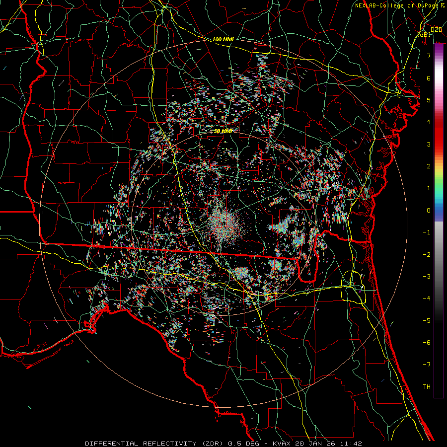Click the "KVAX" radar site identifier
447x447 pixels.
pyautogui.click(x=282, y=444)
